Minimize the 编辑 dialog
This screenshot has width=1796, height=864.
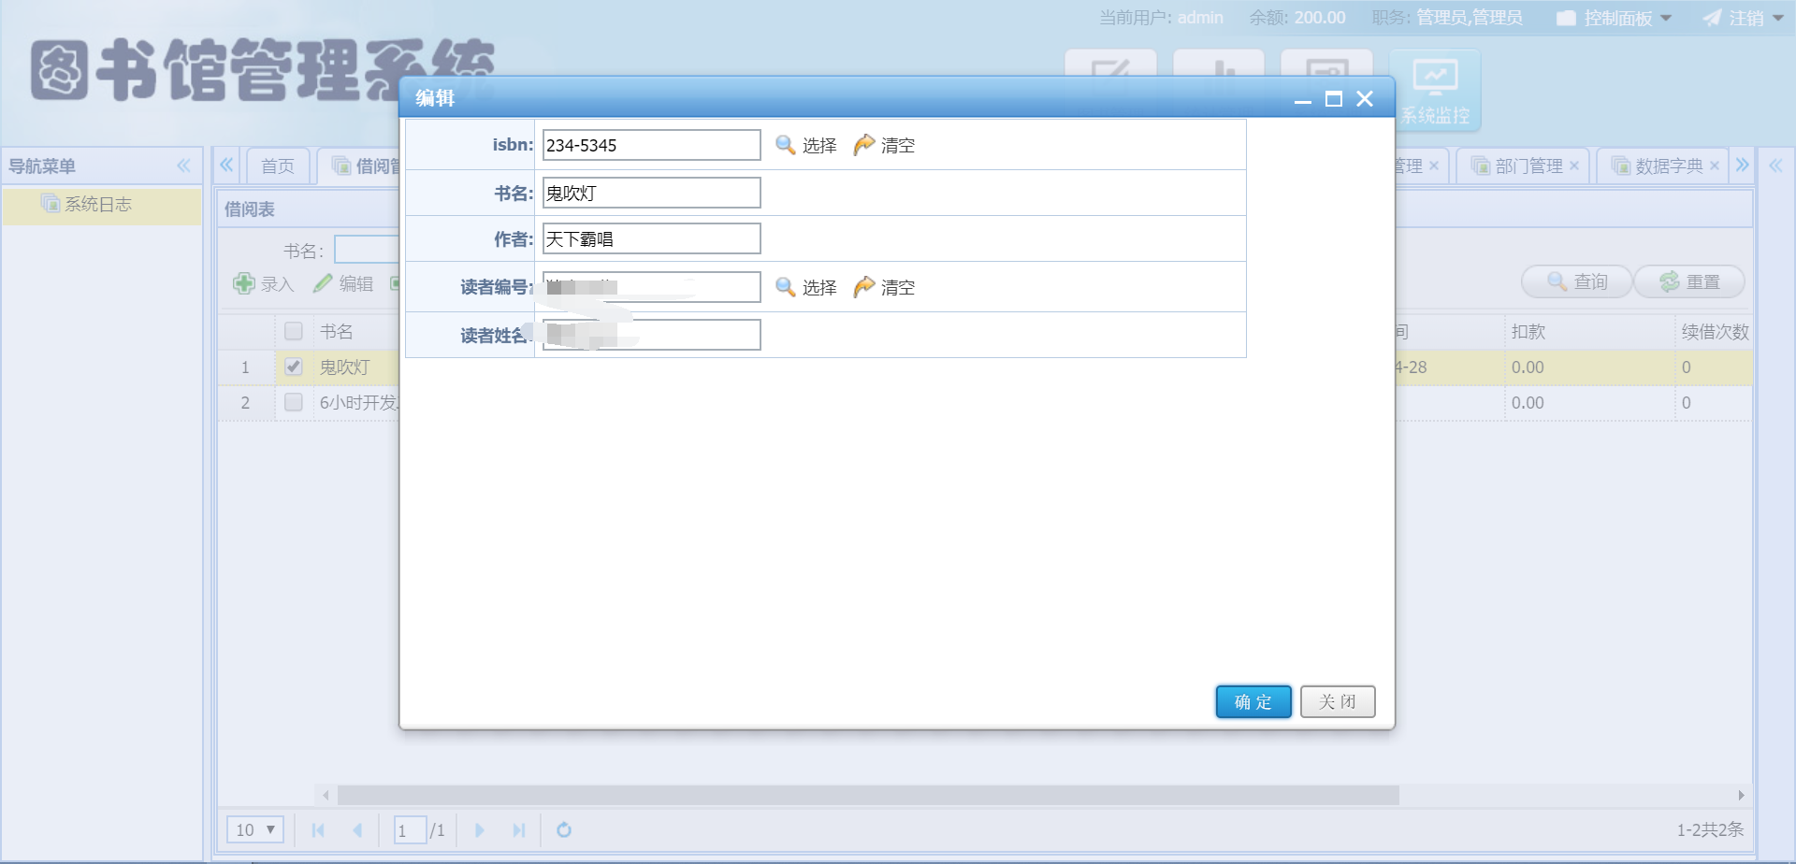[1302, 99]
